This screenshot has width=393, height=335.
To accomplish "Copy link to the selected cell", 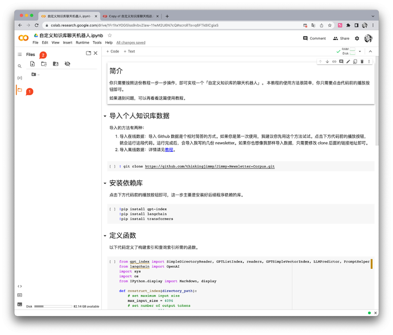I will [x=334, y=61].
